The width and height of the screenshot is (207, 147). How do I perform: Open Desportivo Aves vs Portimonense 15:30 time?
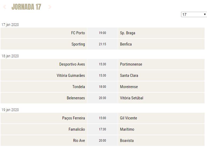[103, 64]
